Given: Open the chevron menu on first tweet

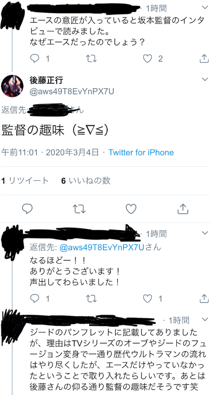Looking at the screenshot, I should coord(205,8).
